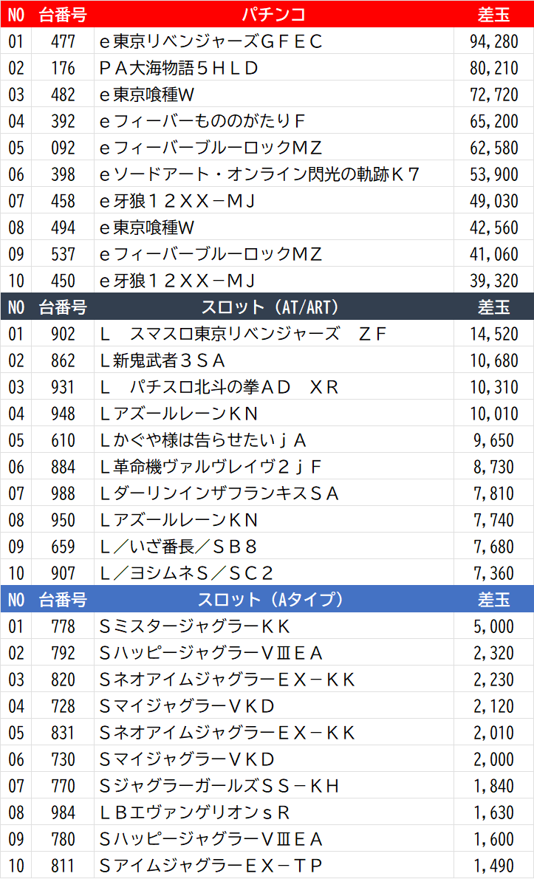The image size is (534, 879).
Task: Click the 差玉 value 10,310
Action: tap(493, 387)
